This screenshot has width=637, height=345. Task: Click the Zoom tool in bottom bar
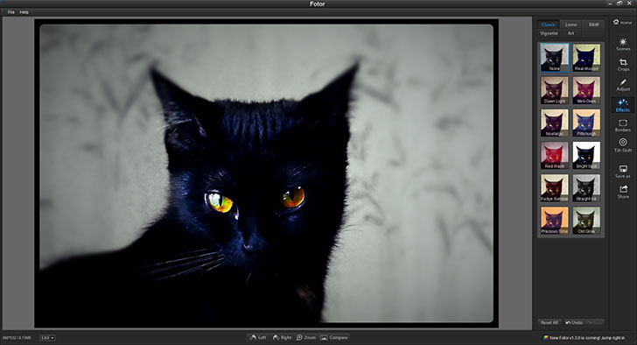(306, 337)
